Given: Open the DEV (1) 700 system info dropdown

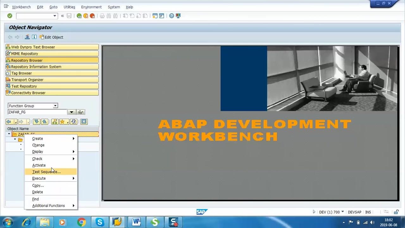Looking at the screenshot, I should click(x=343, y=212).
